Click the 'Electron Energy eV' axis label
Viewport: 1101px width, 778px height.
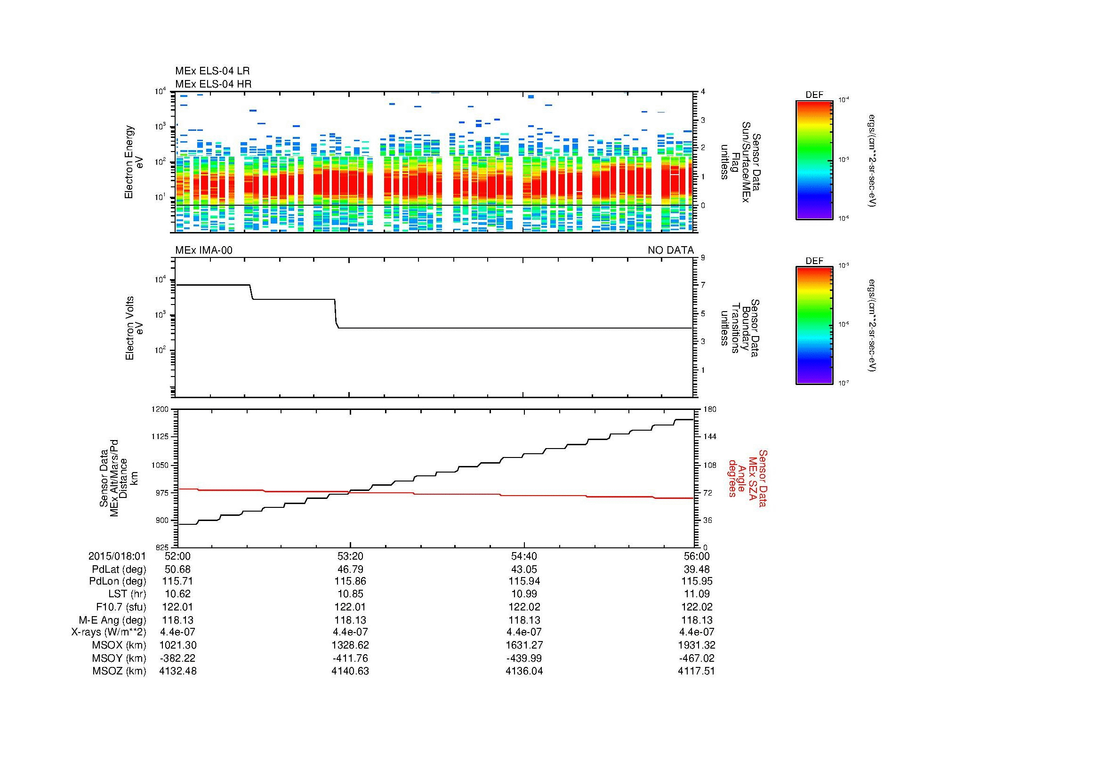pos(134,162)
